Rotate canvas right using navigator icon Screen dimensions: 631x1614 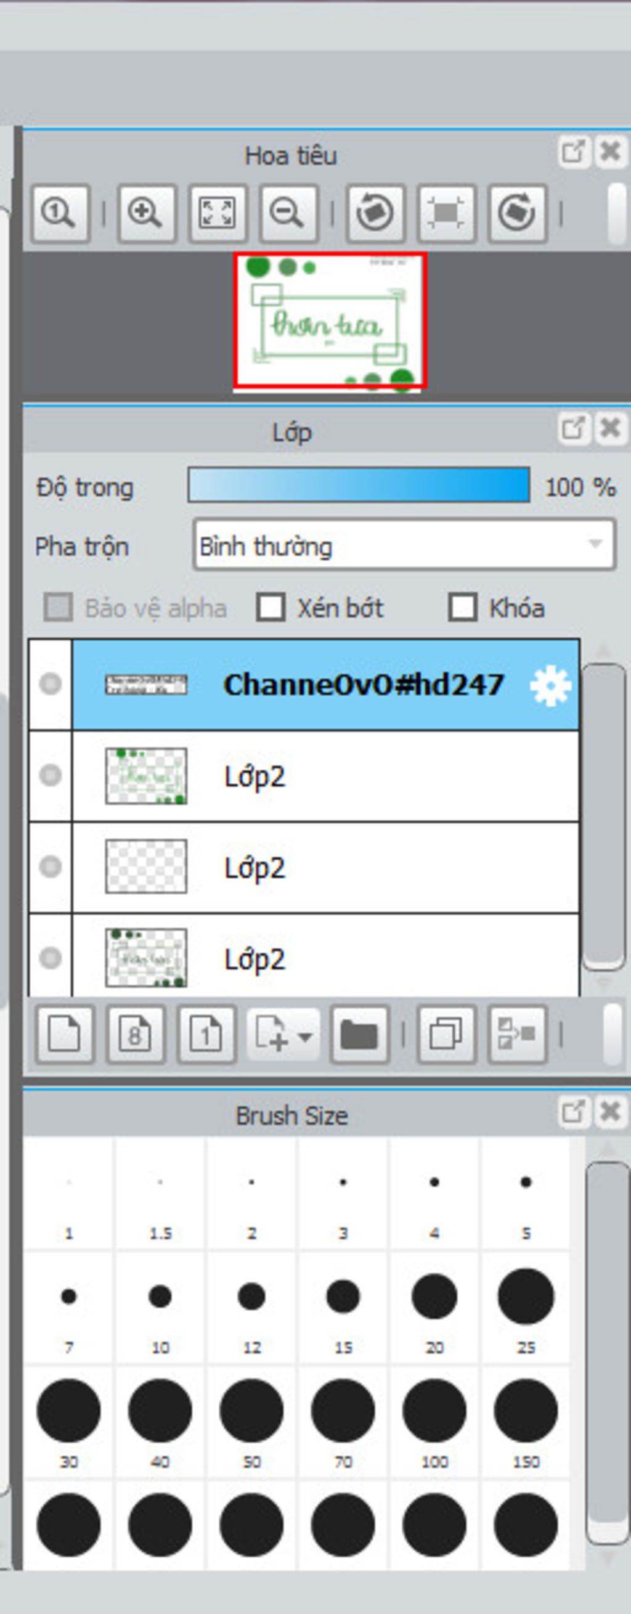pyautogui.click(x=517, y=213)
